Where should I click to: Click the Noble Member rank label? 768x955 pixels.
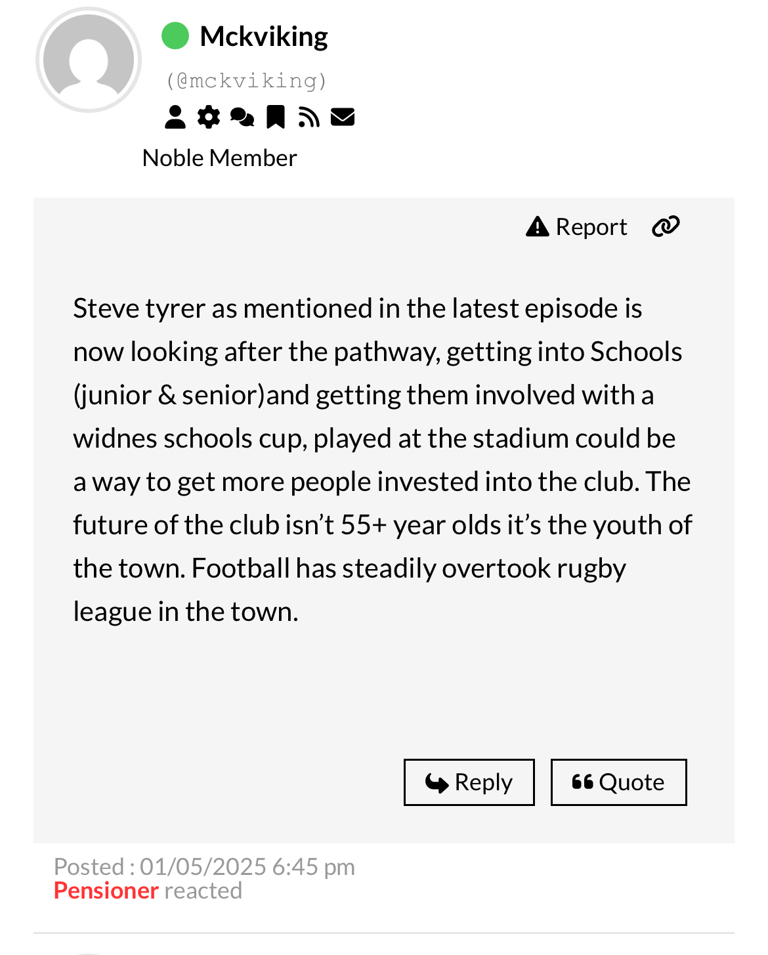click(x=220, y=158)
